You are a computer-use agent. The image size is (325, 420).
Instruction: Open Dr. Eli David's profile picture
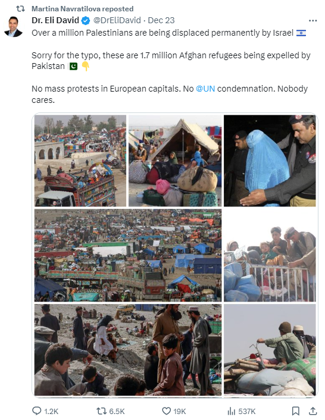click(14, 27)
